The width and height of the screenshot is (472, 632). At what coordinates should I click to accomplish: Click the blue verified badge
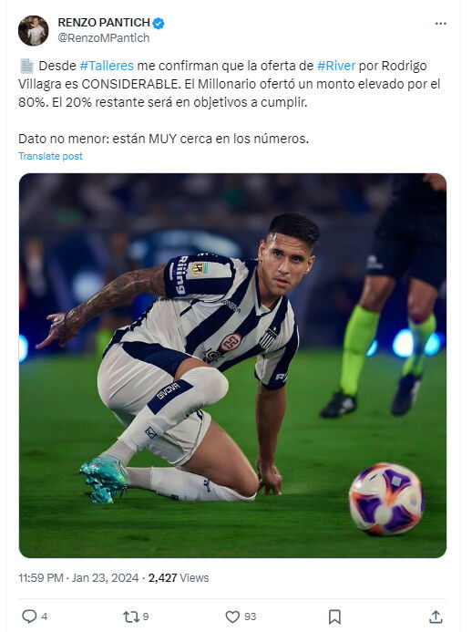pyautogui.click(x=159, y=23)
